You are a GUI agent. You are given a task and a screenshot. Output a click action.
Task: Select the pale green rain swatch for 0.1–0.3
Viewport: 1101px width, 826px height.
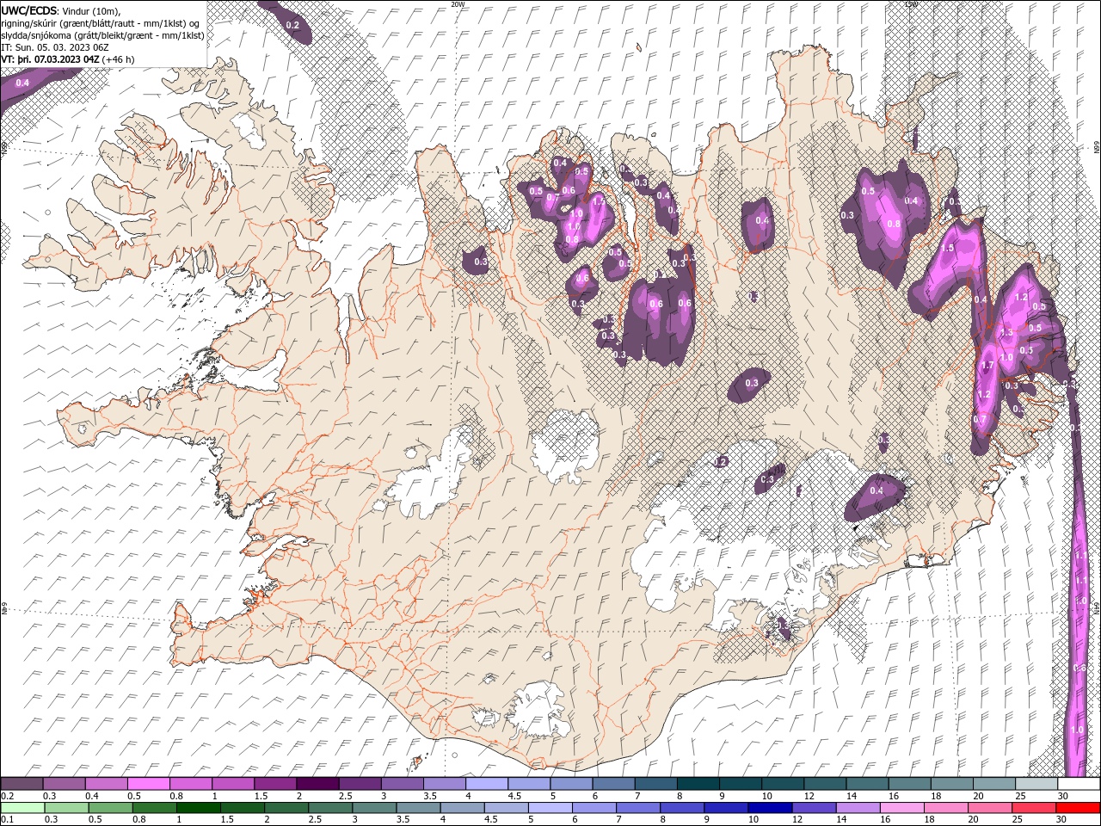(x=22, y=808)
